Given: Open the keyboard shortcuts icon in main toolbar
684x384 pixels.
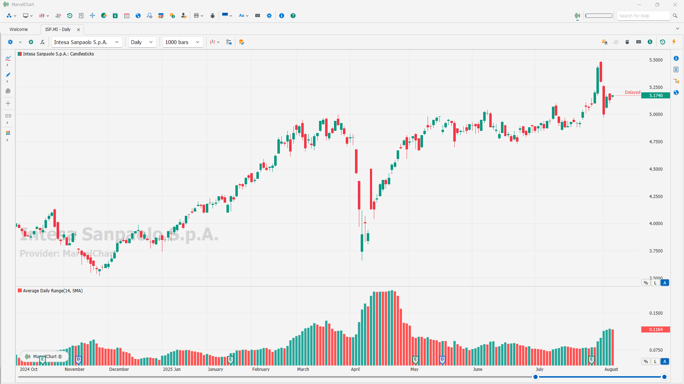Looking at the screenshot, I should coord(258,16).
